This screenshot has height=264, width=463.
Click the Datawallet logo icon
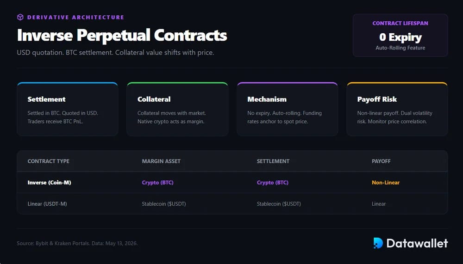tap(378, 243)
